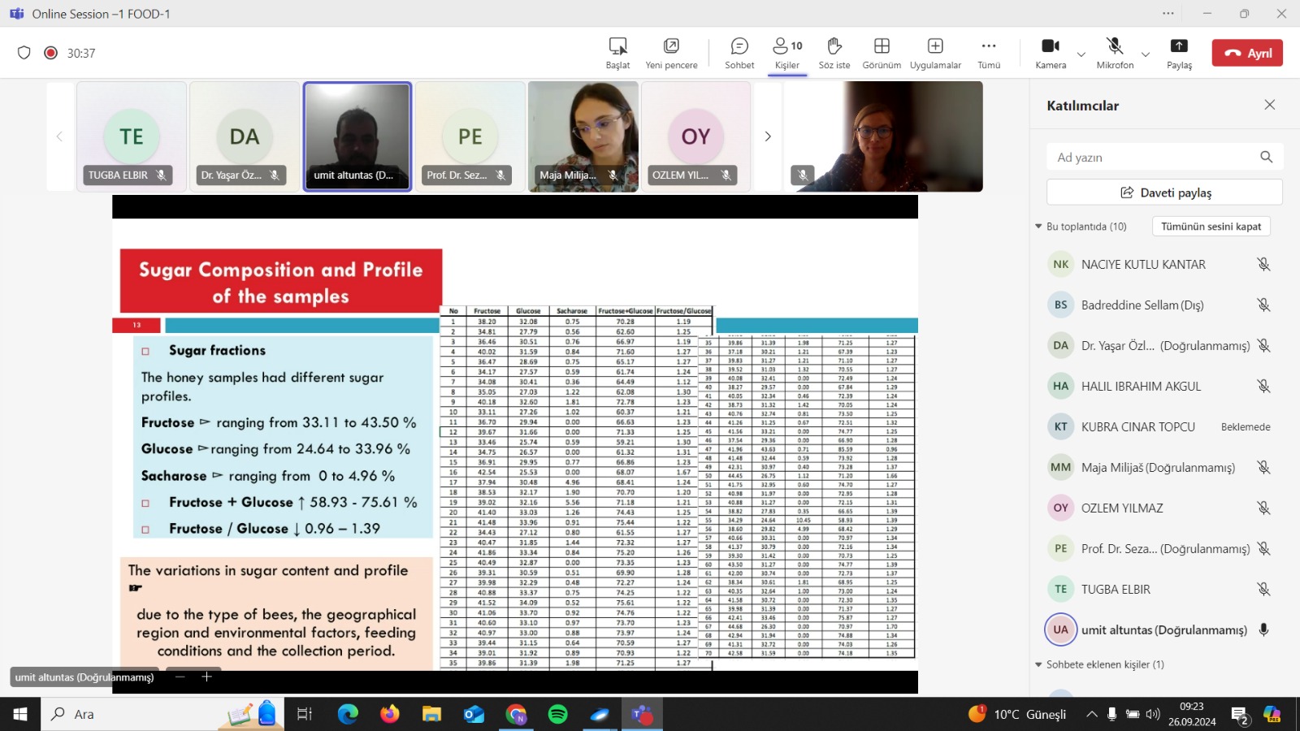The image size is (1300, 731).
Task: Toggle microphone for NACIYE KUTLU KANTAR
Action: tap(1263, 265)
